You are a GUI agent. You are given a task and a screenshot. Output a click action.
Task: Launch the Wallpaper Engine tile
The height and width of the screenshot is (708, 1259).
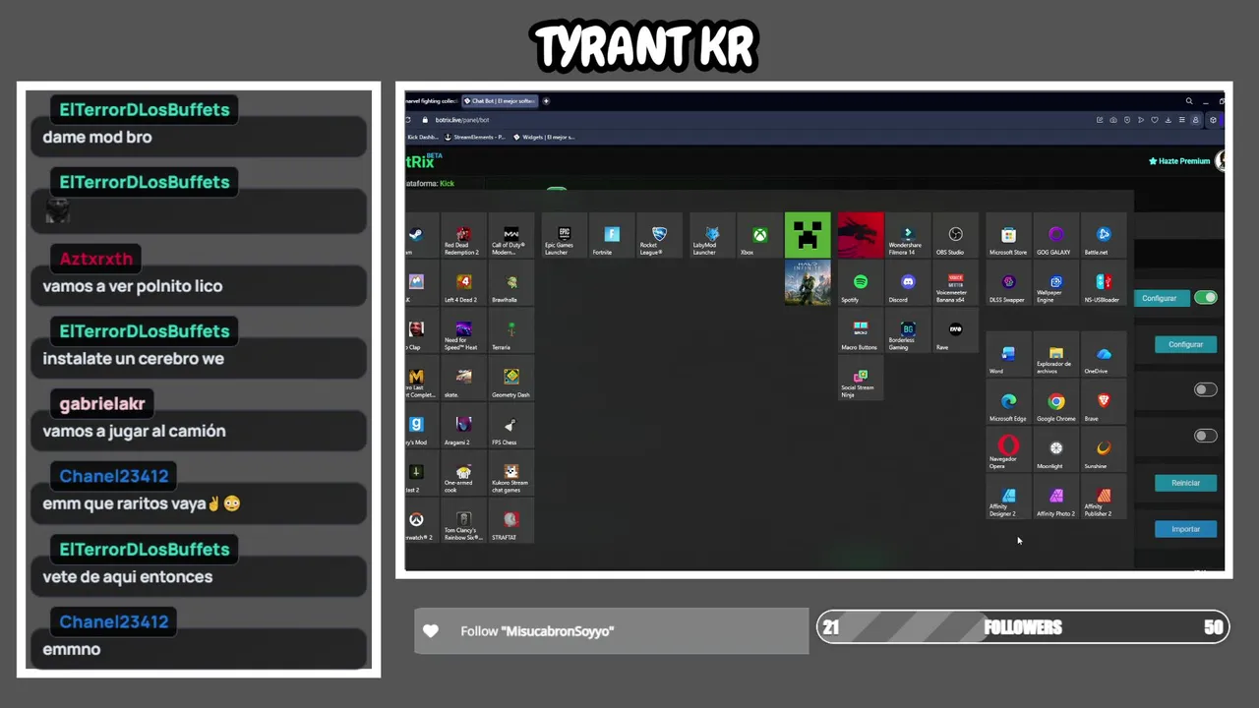pos(1055,283)
